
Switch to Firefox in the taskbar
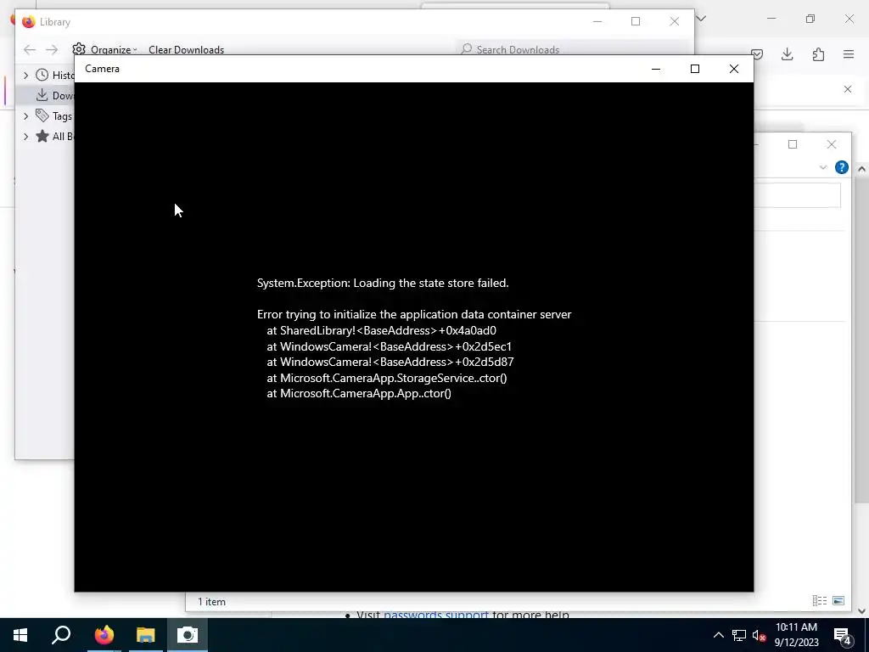point(104,635)
